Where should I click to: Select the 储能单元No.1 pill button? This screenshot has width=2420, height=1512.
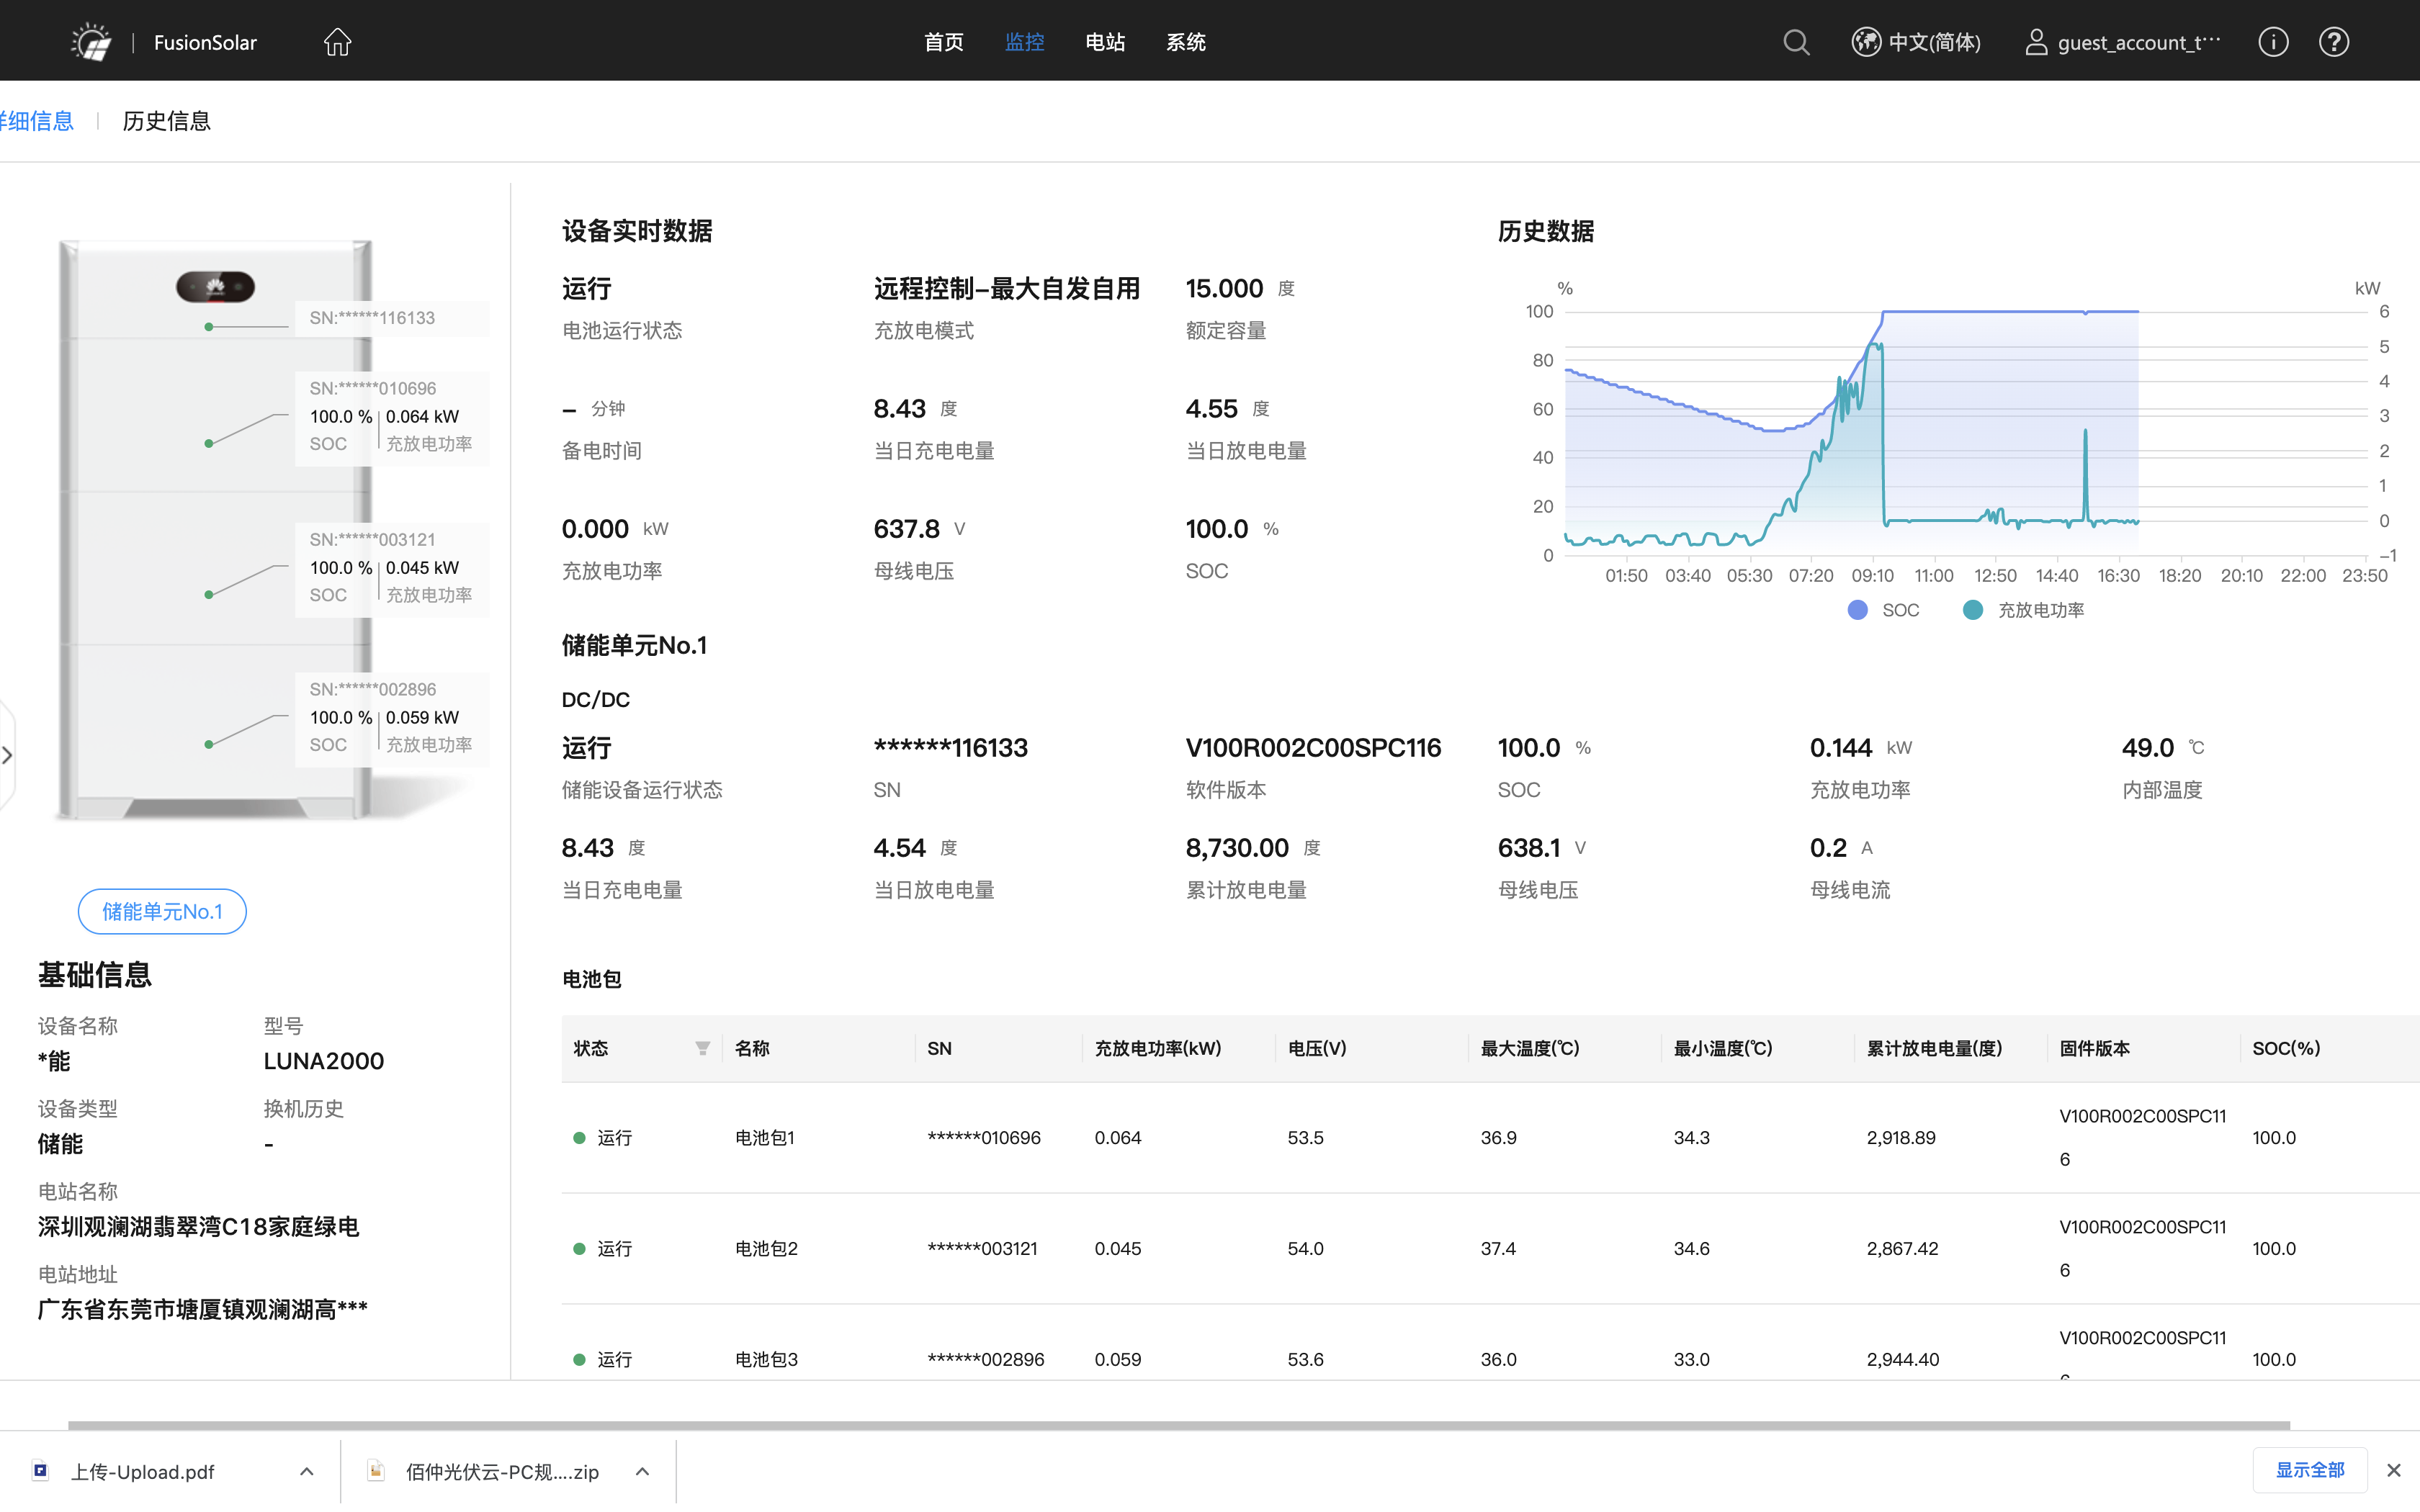(x=162, y=911)
